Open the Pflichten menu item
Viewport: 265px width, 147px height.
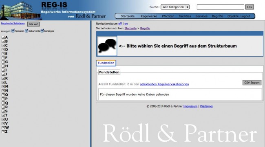coord(168,16)
